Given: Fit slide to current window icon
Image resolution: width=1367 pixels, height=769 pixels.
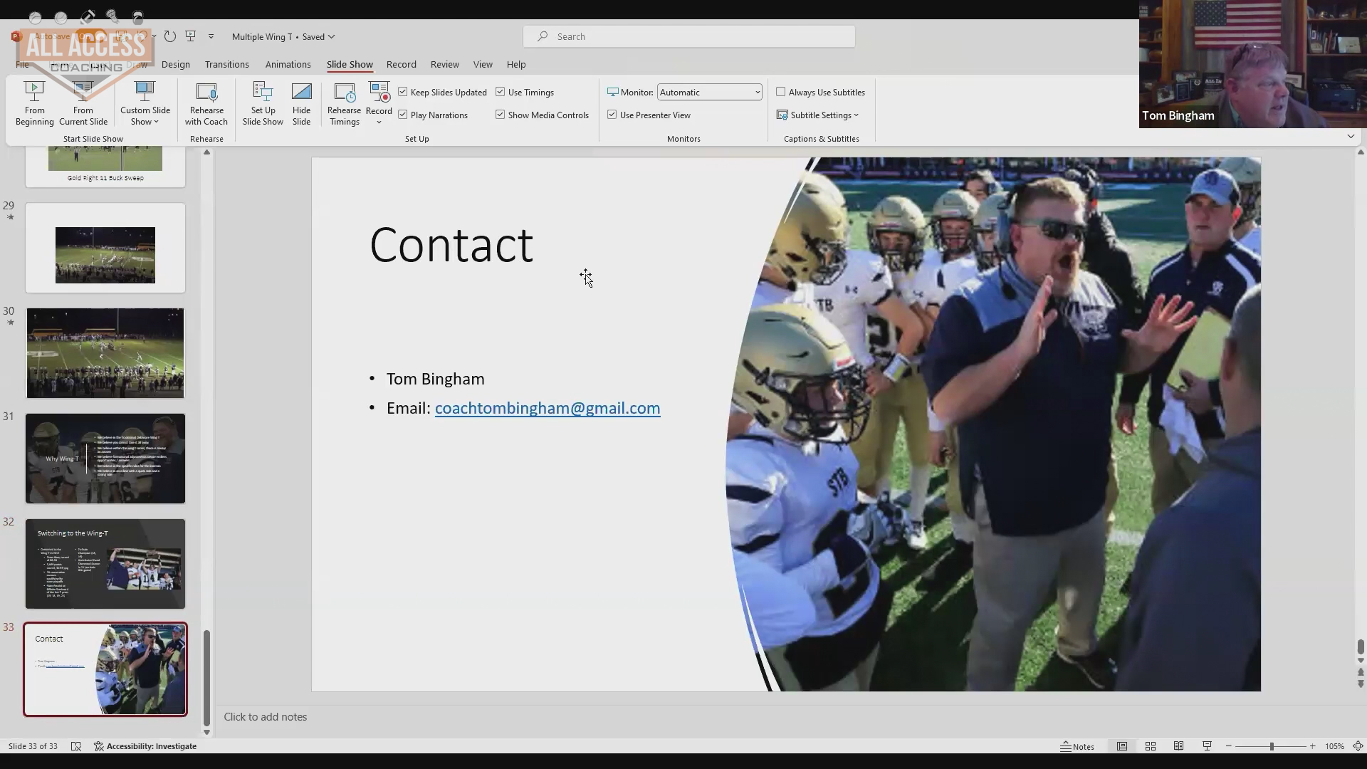Looking at the screenshot, I should point(1358,746).
